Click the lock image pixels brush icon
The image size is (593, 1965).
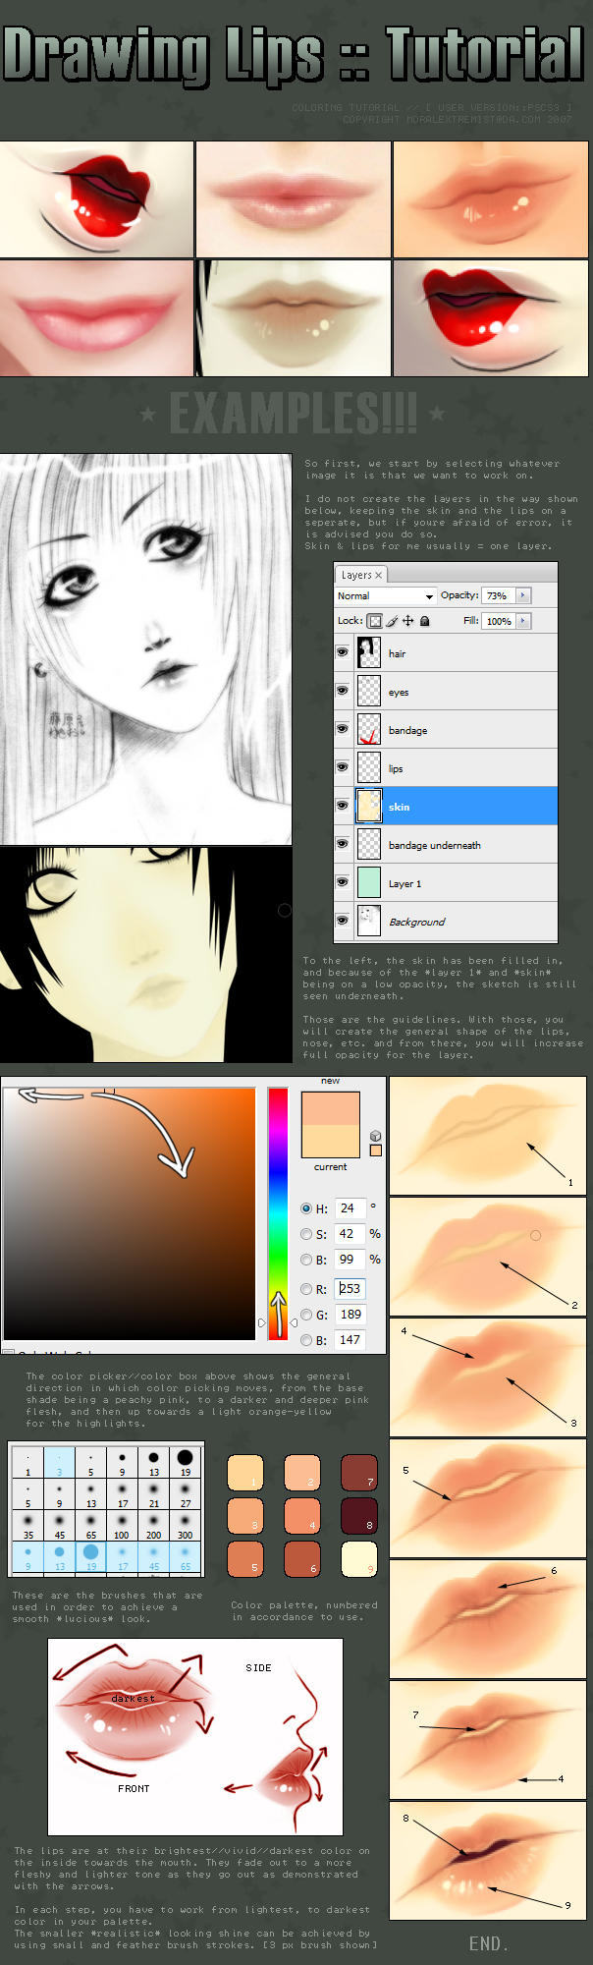(x=392, y=621)
